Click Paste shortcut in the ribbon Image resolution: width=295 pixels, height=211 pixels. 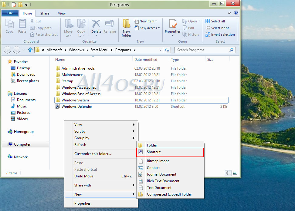(44, 35)
